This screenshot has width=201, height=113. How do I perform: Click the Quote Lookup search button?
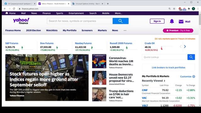pos(191,57)
